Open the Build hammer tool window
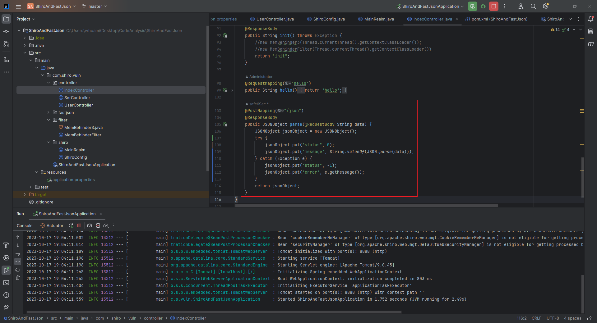This screenshot has height=323, width=597. (x=6, y=245)
